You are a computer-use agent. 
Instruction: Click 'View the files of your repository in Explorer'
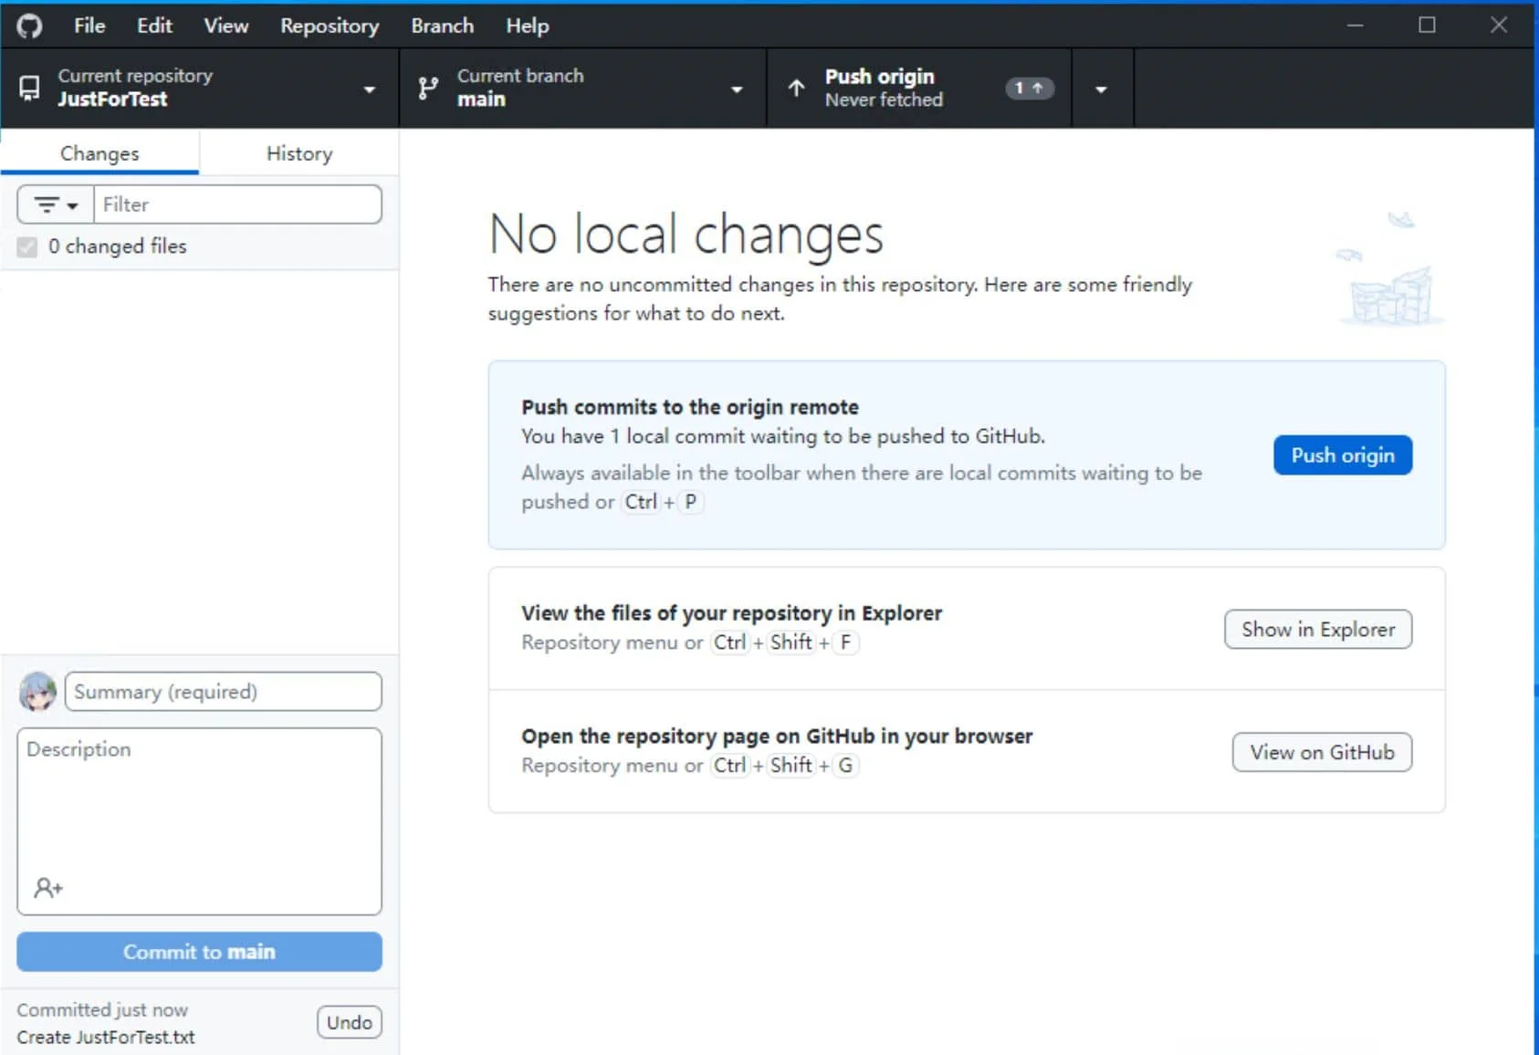point(731,612)
